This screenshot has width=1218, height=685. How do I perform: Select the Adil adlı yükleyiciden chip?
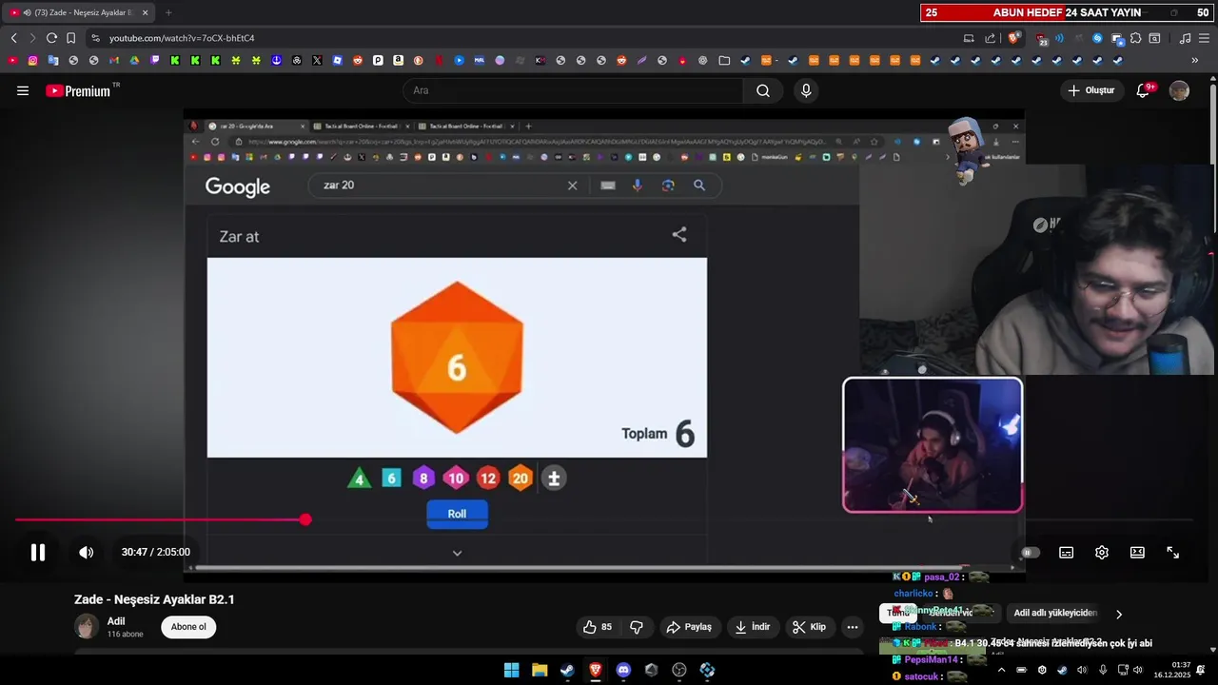coord(1055,614)
